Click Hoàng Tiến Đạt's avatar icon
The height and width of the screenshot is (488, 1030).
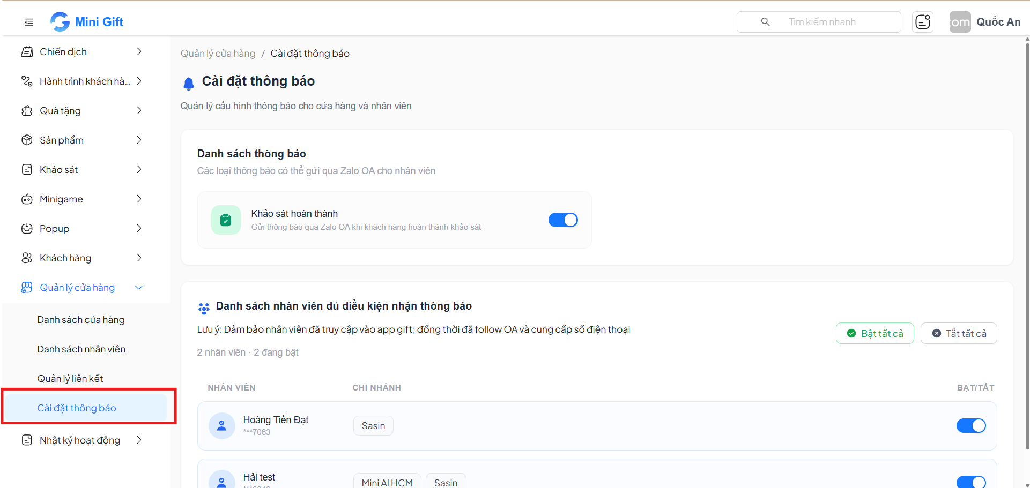point(221,426)
